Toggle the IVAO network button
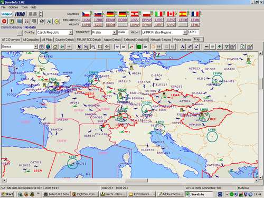Viewport: 264px width, 198px height. click(20, 14)
